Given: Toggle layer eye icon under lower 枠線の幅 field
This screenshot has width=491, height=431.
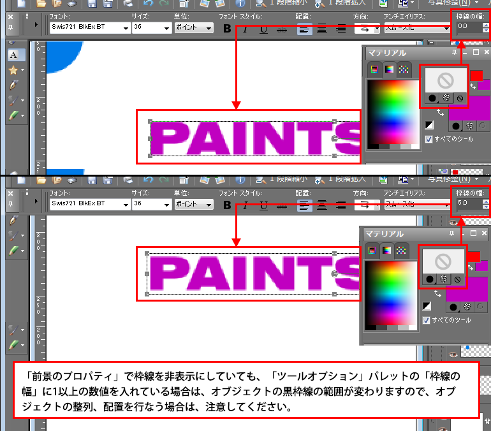Looking at the screenshot, I should tap(453, 223).
